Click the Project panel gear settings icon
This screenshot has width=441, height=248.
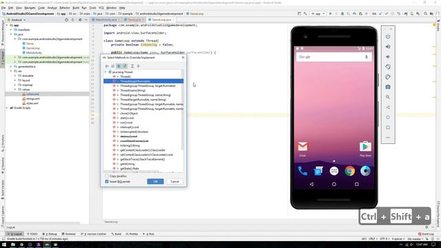[x=80, y=20]
